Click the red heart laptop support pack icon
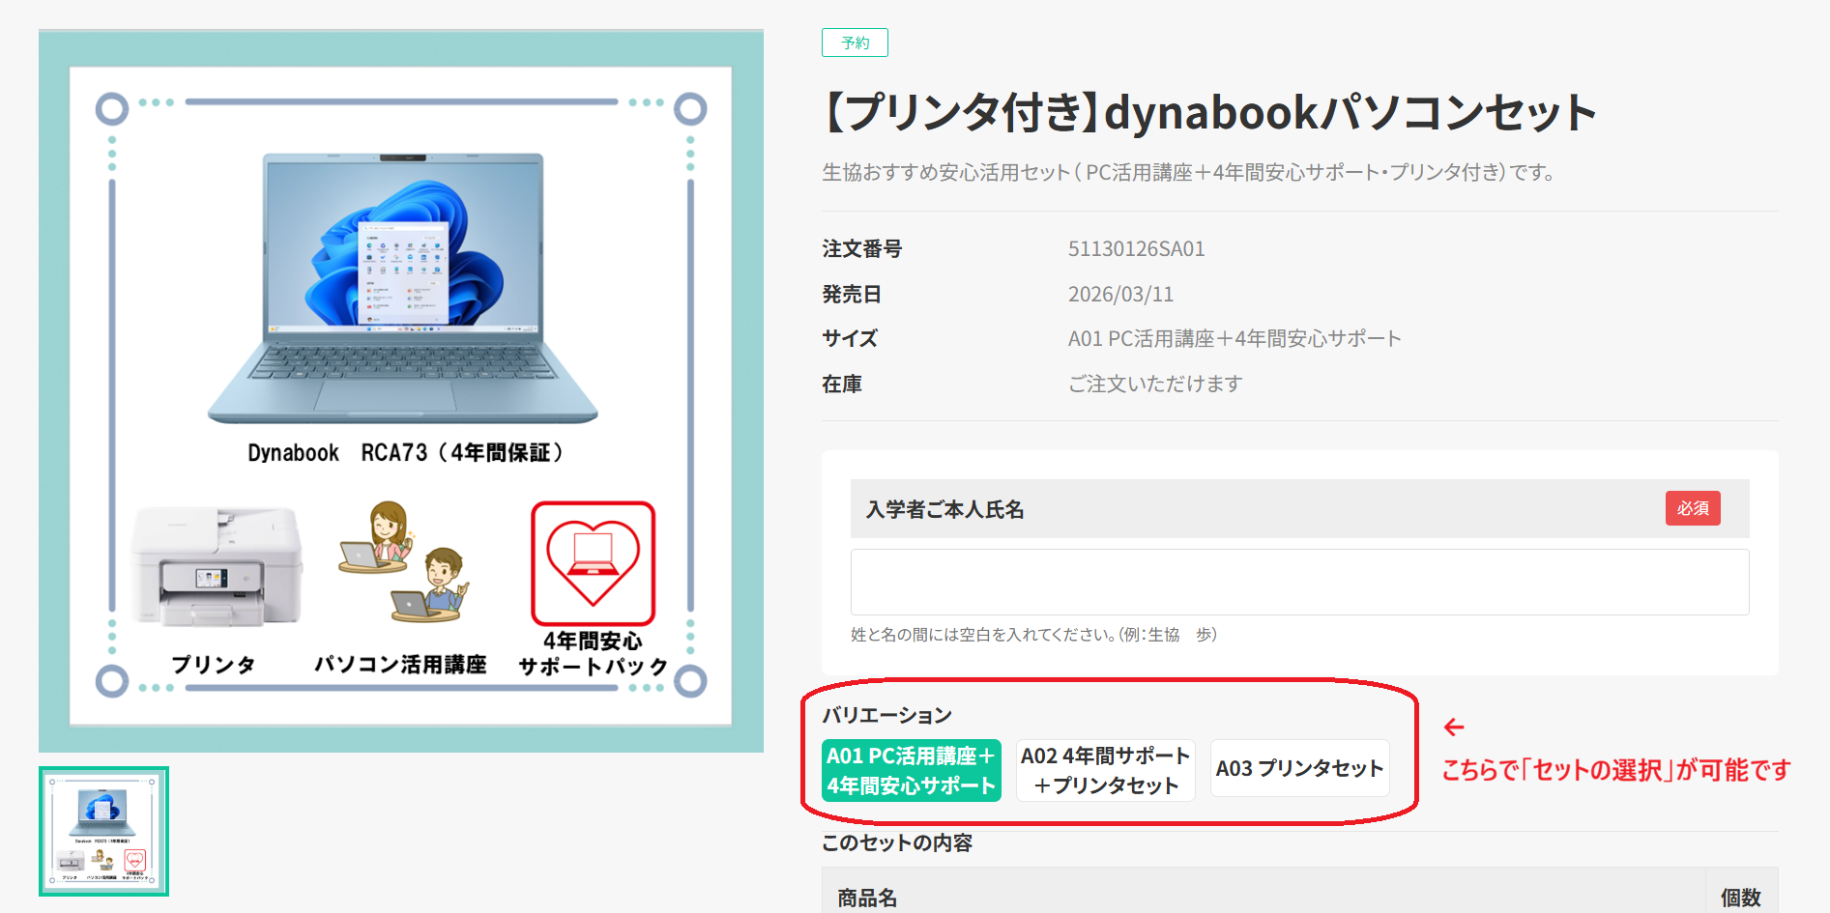 coord(593,562)
